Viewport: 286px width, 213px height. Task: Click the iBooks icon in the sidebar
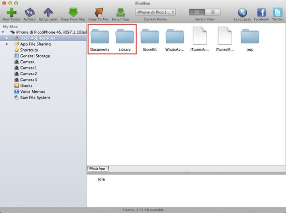click(17, 85)
